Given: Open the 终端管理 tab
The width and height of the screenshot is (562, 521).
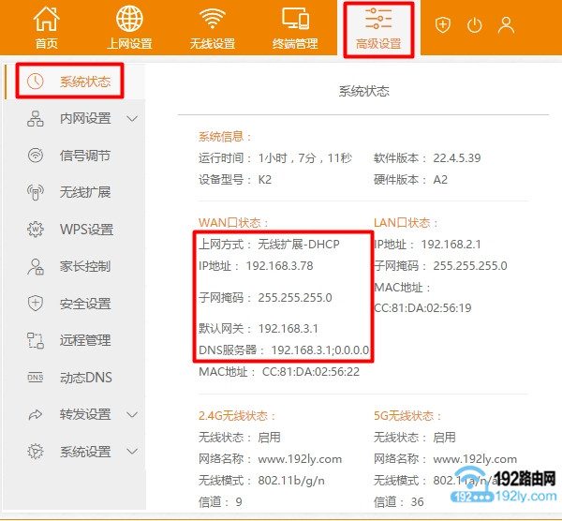Looking at the screenshot, I should pyautogui.click(x=295, y=28).
